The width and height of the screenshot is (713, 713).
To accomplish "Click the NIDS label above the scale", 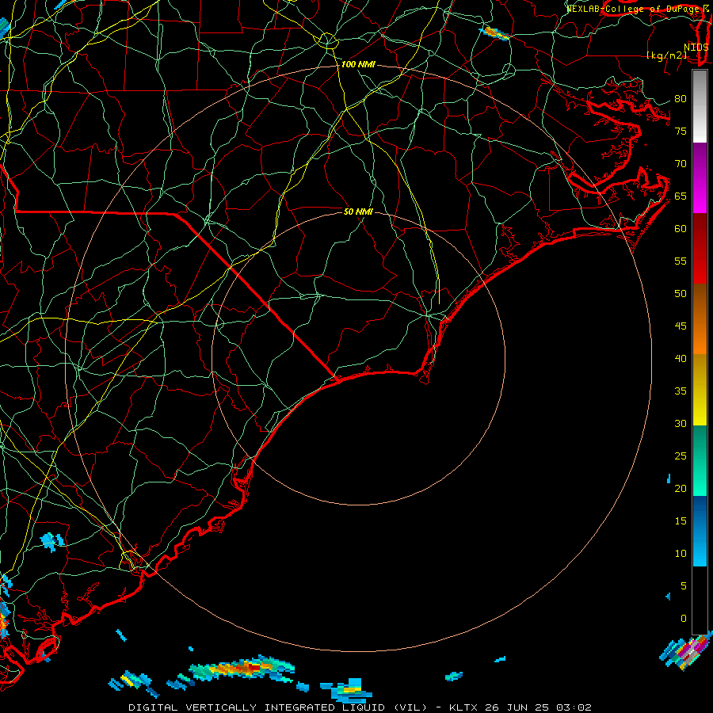I will click(696, 48).
